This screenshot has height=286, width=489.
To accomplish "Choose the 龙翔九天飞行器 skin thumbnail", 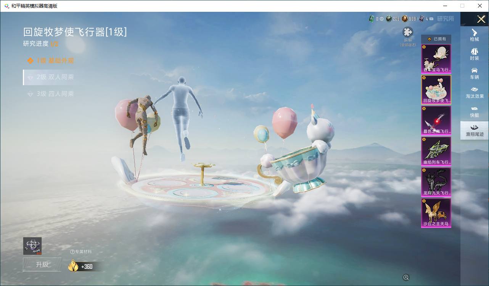I will pyautogui.click(x=436, y=182).
